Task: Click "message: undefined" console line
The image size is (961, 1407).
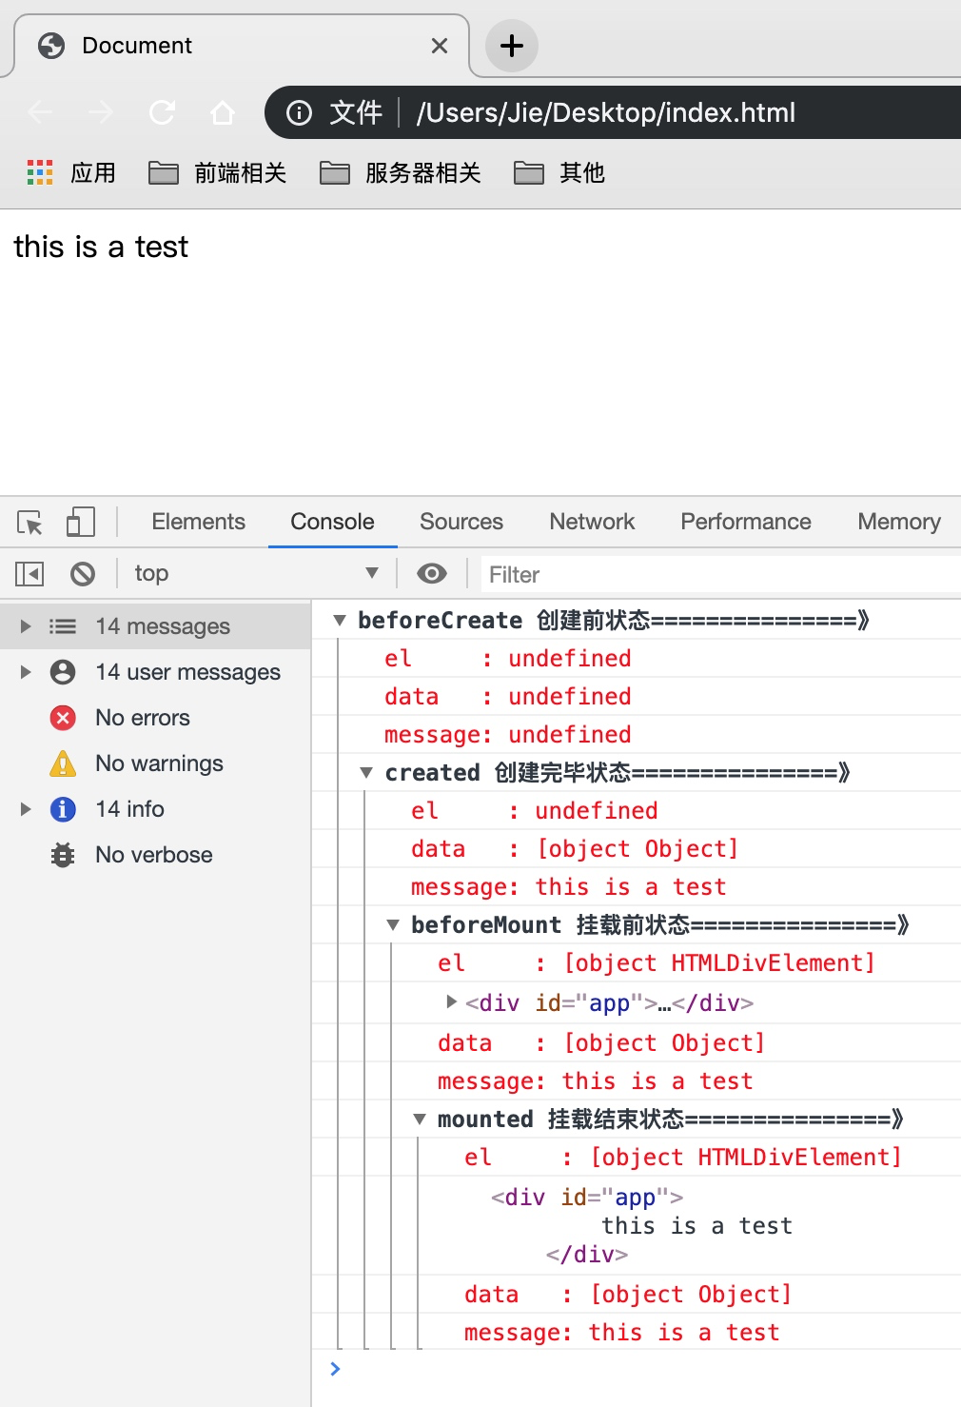Action: (508, 735)
